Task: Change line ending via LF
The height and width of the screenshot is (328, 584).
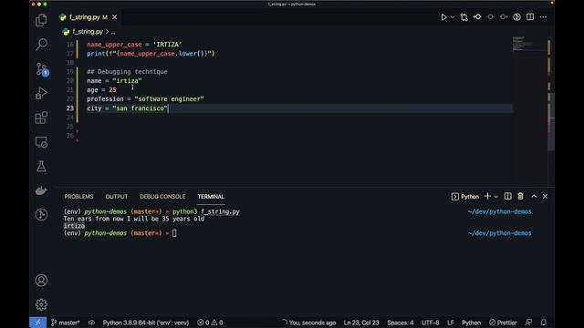Action: tap(450, 323)
